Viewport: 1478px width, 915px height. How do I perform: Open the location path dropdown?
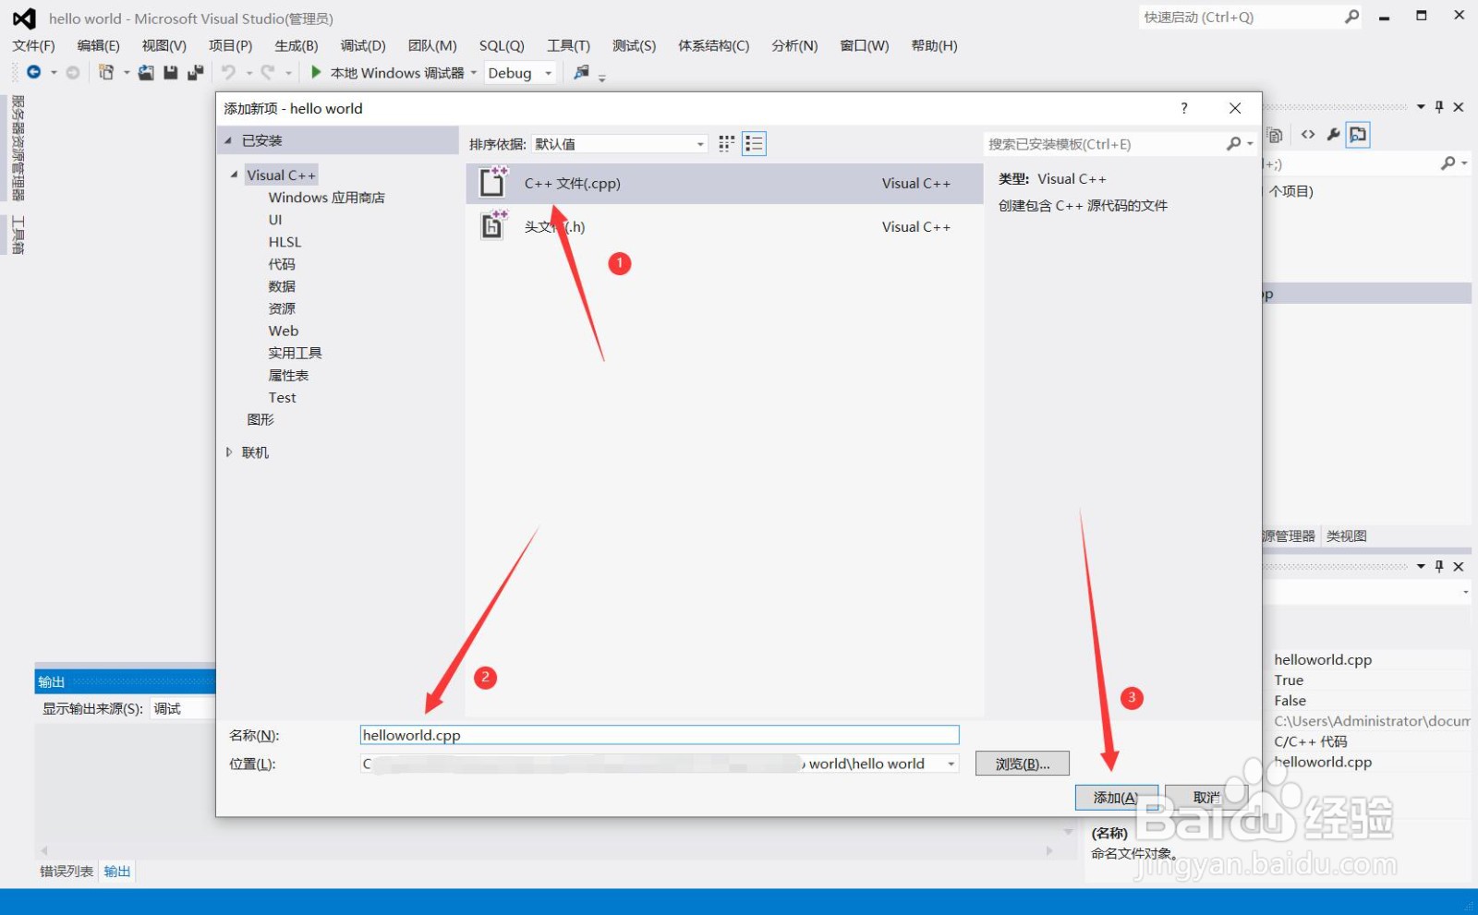tap(951, 764)
